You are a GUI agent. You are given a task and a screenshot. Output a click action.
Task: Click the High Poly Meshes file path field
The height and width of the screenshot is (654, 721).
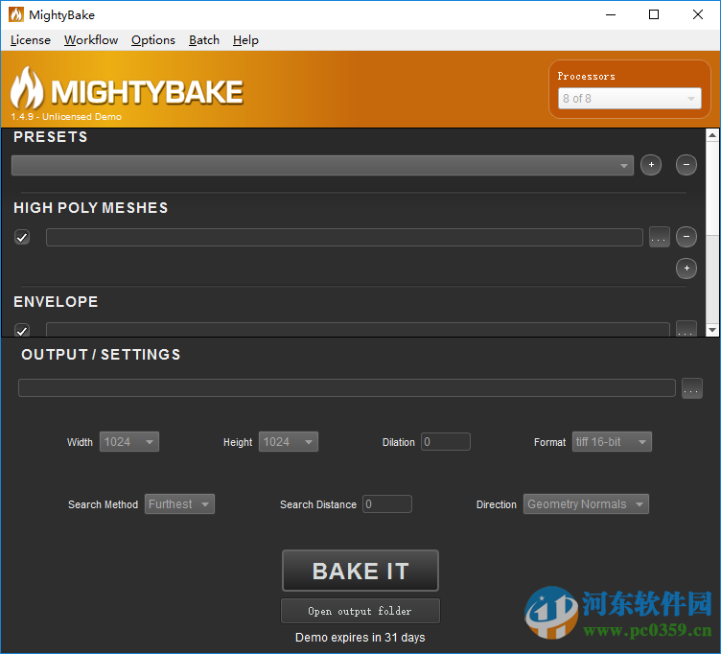(x=344, y=237)
